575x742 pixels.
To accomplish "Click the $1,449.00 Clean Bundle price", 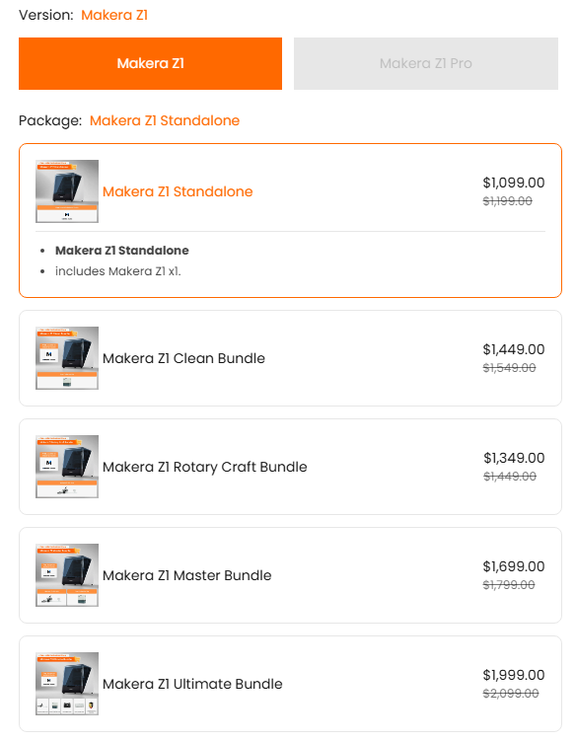I will [514, 349].
